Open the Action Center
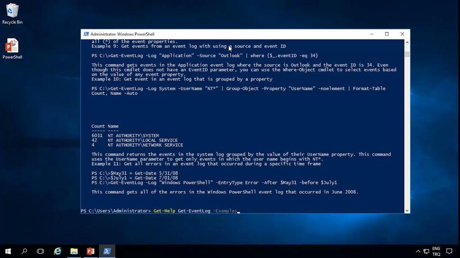Image resolution: width=460 pixels, height=258 pixels. click(449, 252)
